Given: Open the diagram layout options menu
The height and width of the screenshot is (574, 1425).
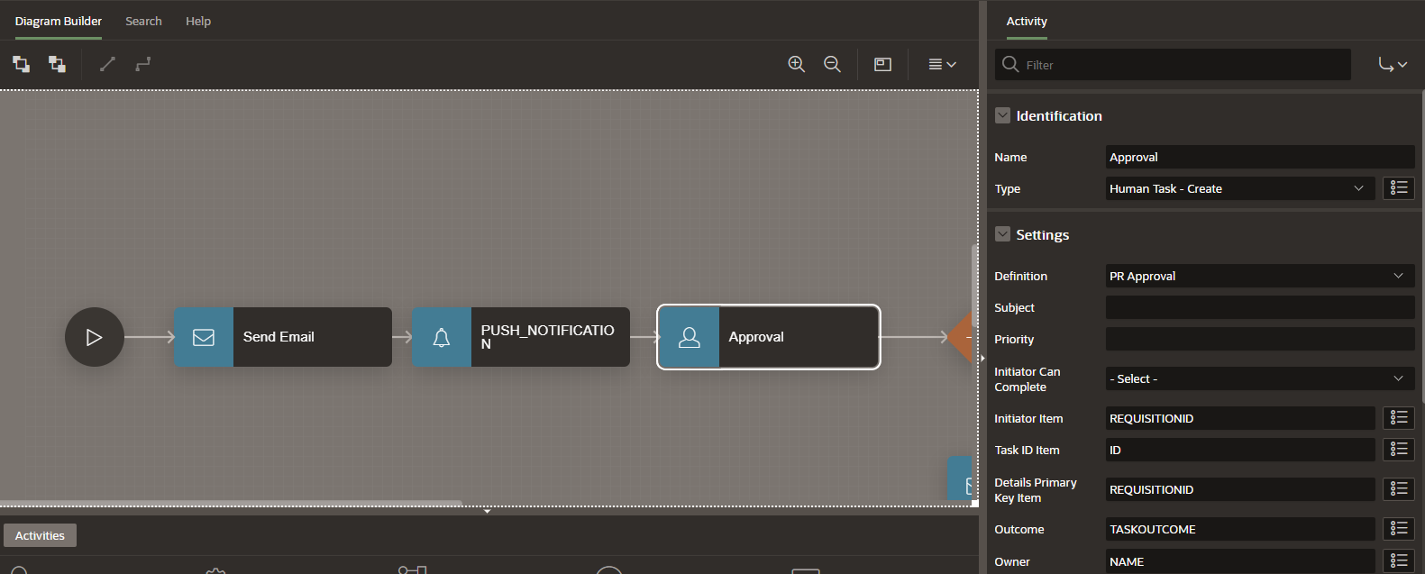Looking at the screenshot, I should 942,64.
